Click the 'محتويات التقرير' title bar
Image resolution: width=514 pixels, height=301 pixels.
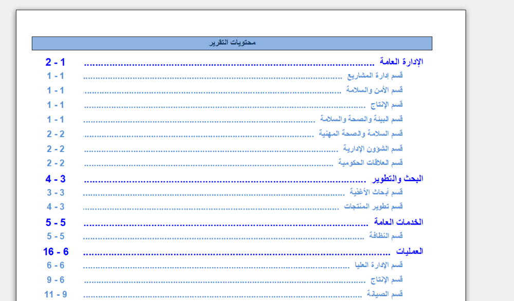pyautogui.click(x=232, y=43)
